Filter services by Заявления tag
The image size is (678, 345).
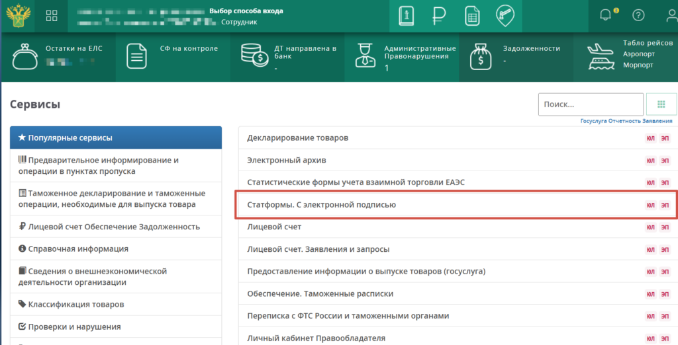pyautogui.click(x=657, y=121)
